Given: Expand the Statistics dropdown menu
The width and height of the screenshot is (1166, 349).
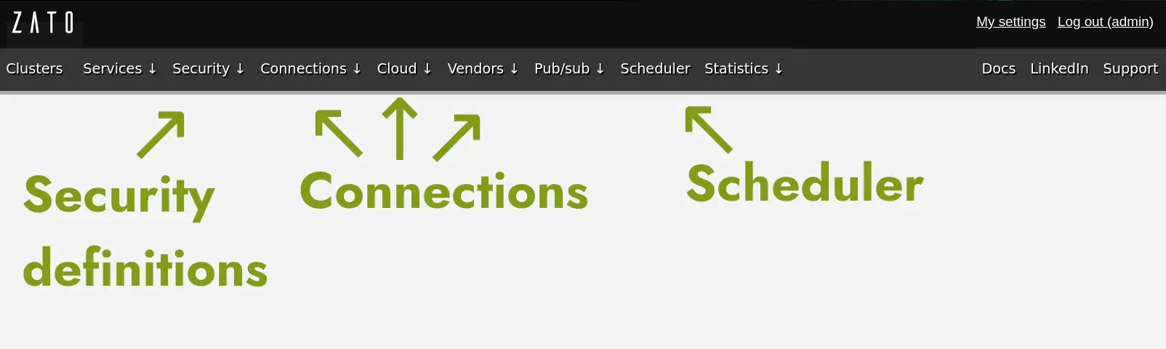Looking at the screenshot, I should pos(743,69).
